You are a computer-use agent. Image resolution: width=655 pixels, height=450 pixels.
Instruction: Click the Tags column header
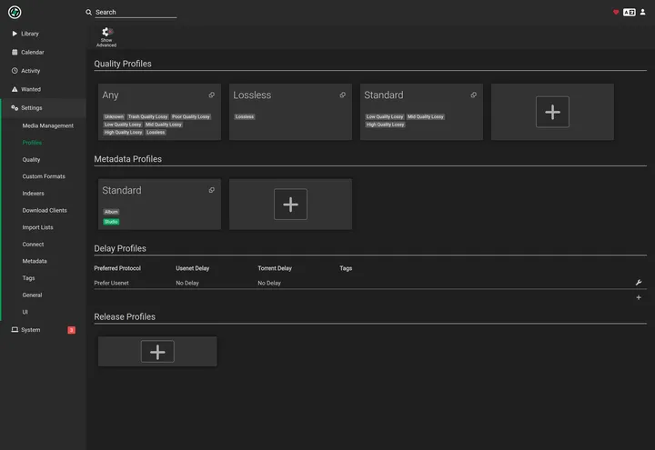(346, 268)
